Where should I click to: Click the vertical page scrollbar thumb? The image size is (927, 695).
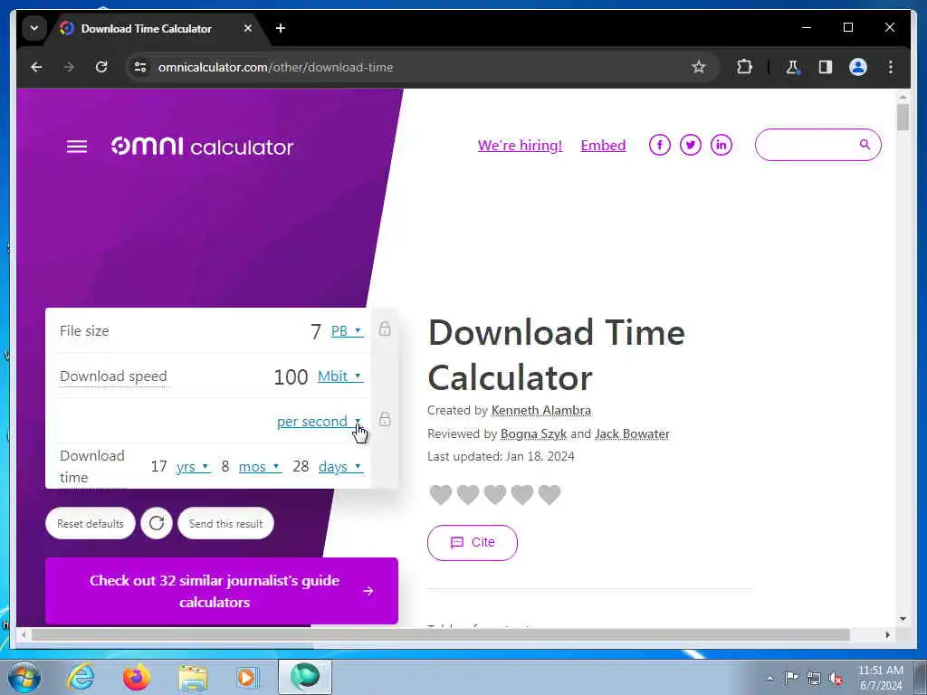[903, 117]
